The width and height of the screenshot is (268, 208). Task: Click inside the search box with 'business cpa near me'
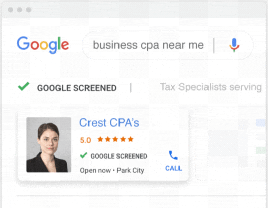click(x=167, y=45)
